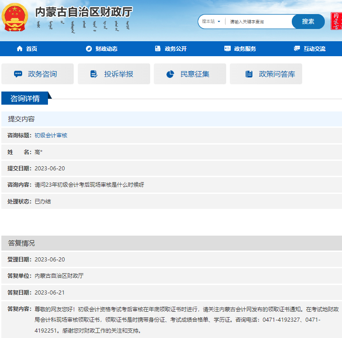Go to 首页 home page
Screen dimensions: 342x338
pyautogui.click(x=32, y=49)
